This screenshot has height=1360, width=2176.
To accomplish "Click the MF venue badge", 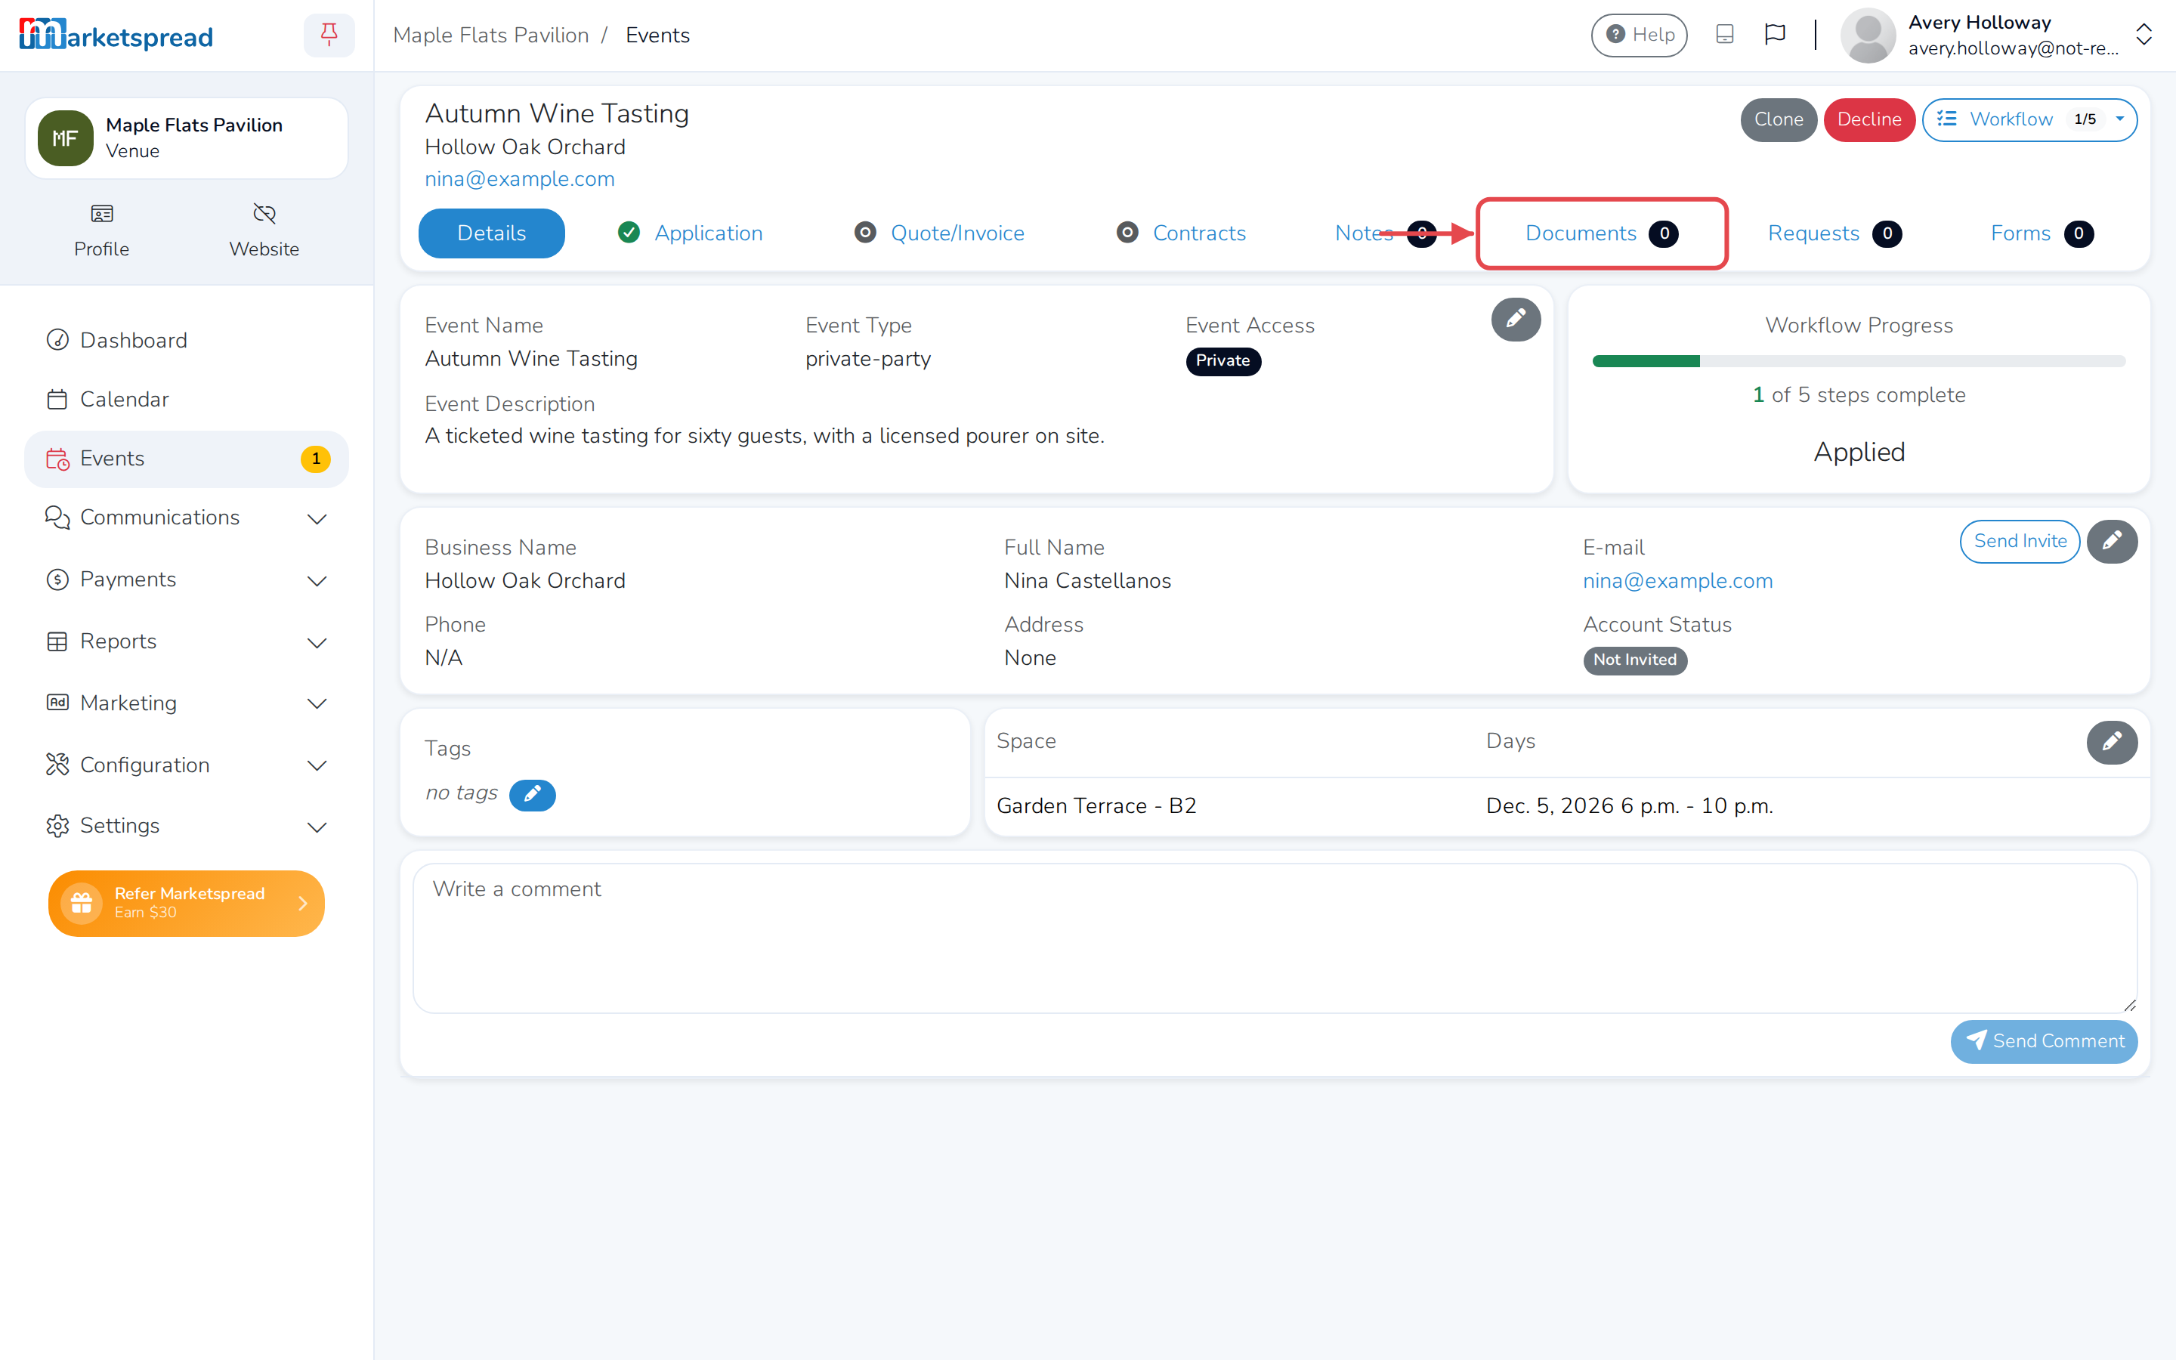I will click(x=65, y=138).
